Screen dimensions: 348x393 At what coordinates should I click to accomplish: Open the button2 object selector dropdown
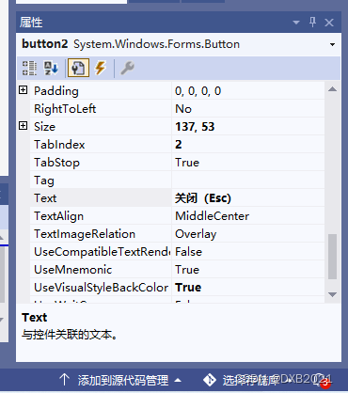332,44
